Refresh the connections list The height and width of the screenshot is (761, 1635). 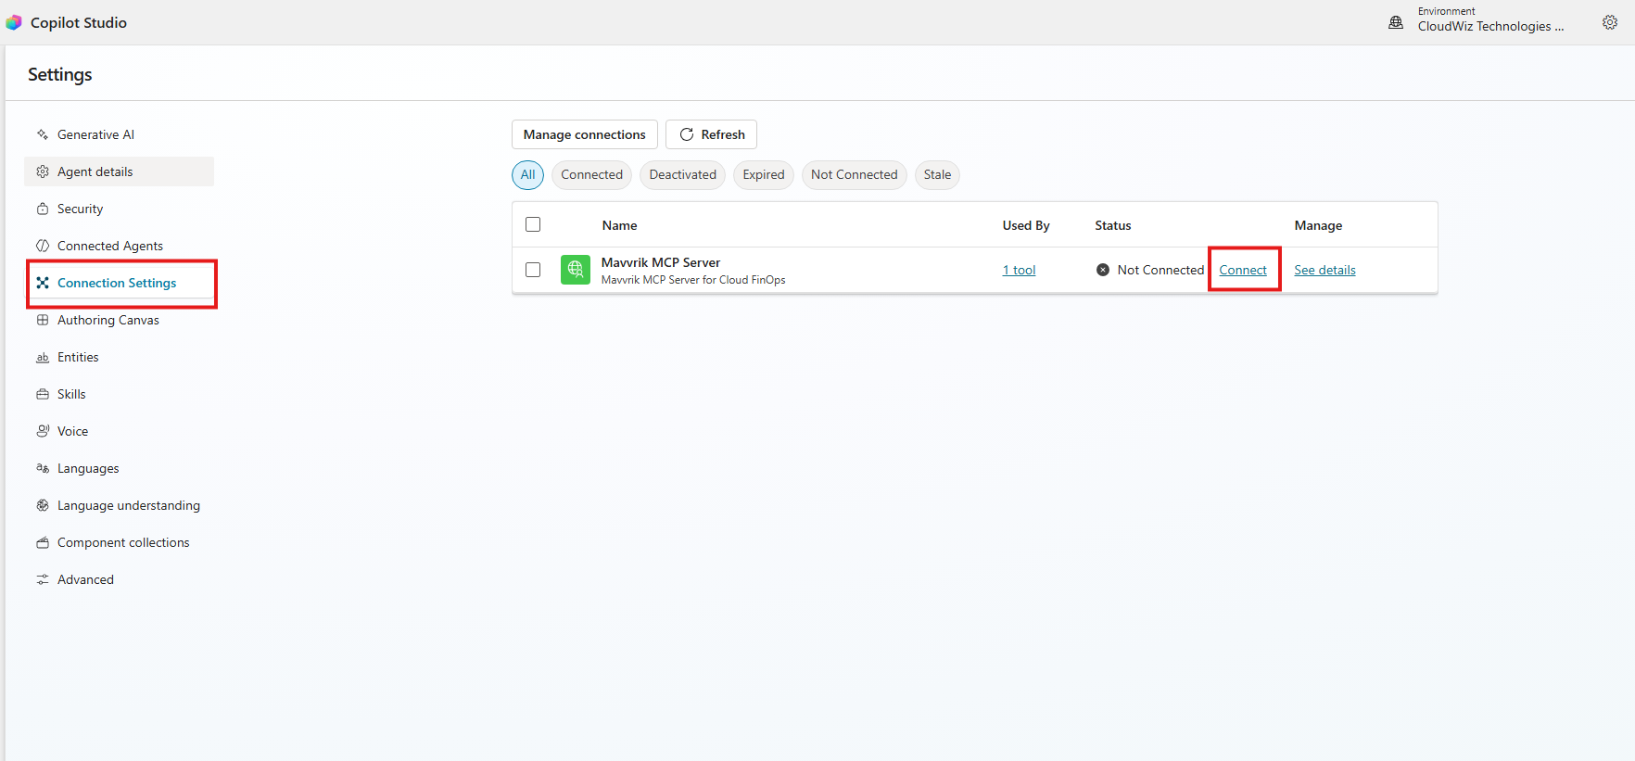(x=712, y=134)
